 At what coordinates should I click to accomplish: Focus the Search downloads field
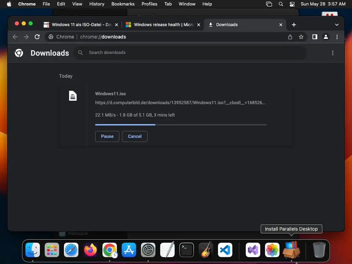click(x=190, y=53)
